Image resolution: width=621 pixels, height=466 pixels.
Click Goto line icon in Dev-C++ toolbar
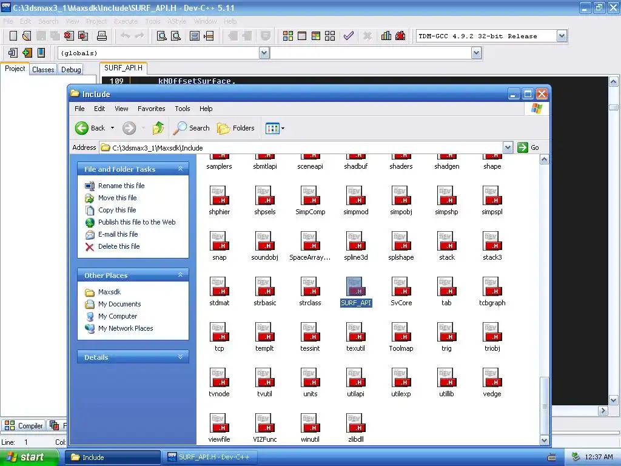(x=209, y=36)
